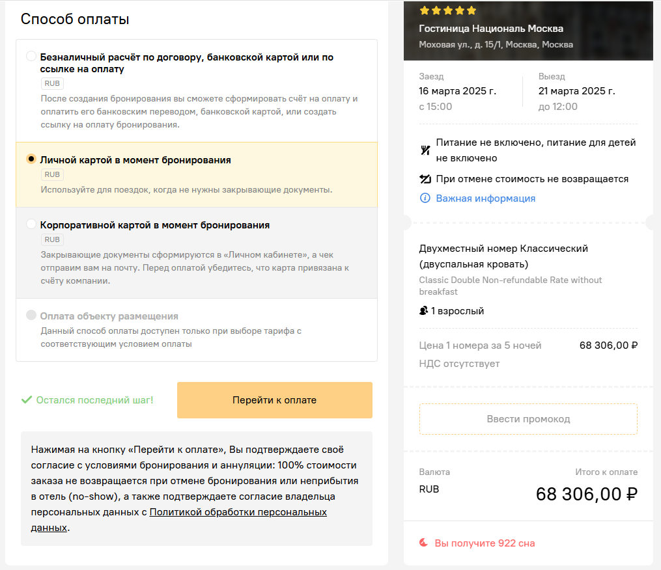Click the RUB tag under Безналичный расчёт
Viewport: 661px width, 570px height.
coord(52,83)
